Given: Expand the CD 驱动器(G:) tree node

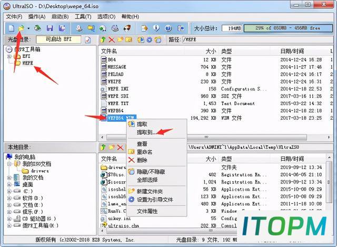Looking at the screenshot, I should point(9,219).
